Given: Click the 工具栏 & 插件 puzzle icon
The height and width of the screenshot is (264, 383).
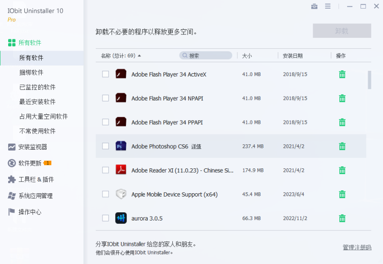Looking at the screenshot, I should point(11,179).
